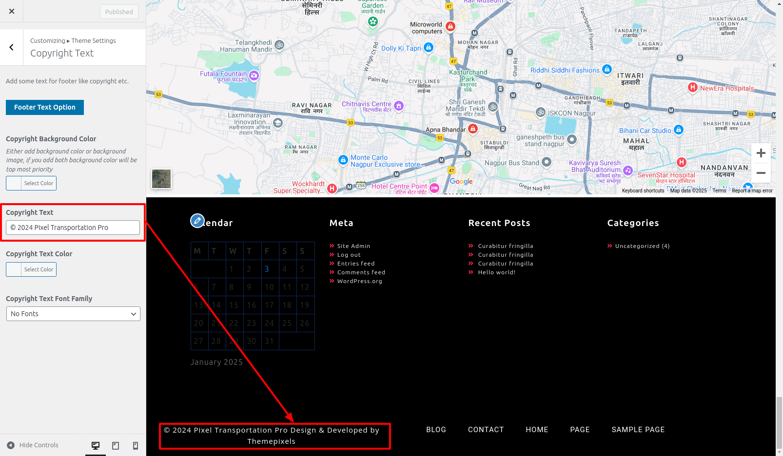Click ISKCON Nagpur map marker
The height and width of the screenshot is (456, 783).
pyautogui.click(x=541, y=113)
